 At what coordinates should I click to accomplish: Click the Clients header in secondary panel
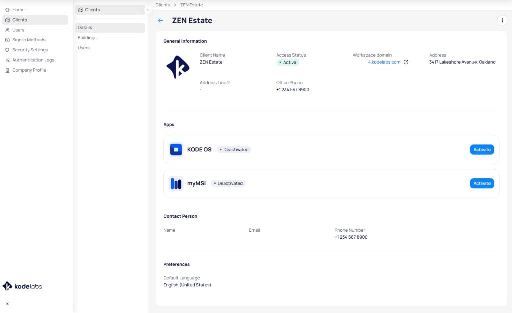pyautogui.click(x=110, y=10)
